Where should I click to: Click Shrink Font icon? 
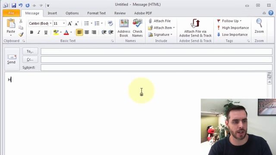(77, 23)
